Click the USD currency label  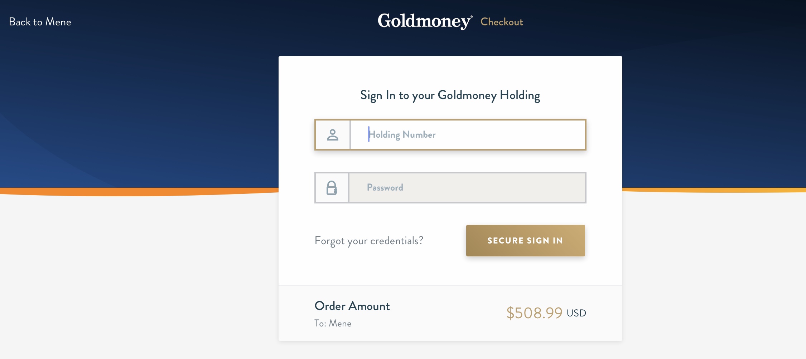(x=576, y=313)
